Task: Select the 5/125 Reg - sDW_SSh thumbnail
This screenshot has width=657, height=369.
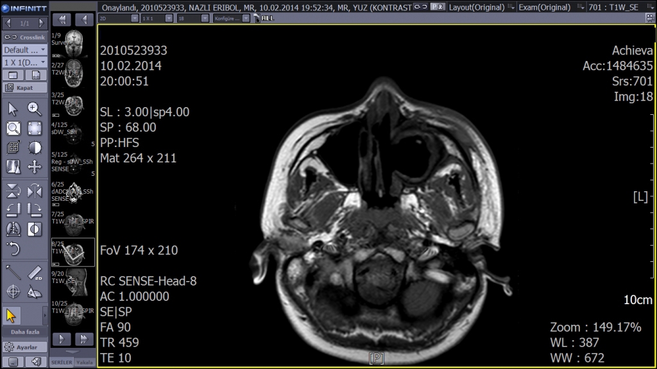Action: 73,163
